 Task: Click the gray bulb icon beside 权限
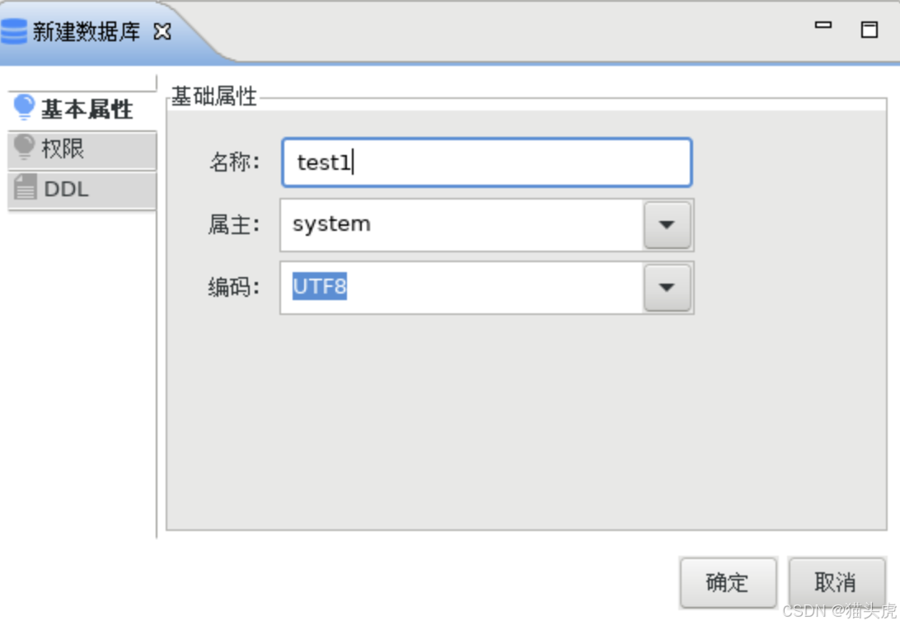point(24,148)
